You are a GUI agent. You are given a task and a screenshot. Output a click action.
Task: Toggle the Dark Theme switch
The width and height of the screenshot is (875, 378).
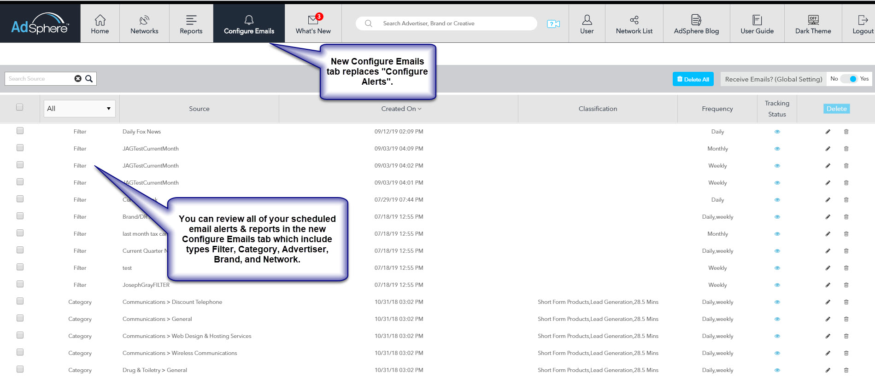(x=813, y=20)
